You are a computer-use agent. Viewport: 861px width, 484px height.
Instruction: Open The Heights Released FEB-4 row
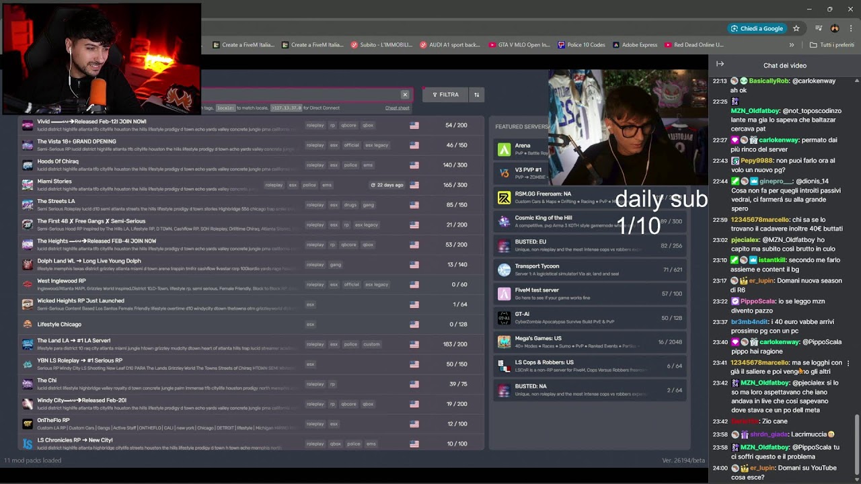tap(250, 245)
